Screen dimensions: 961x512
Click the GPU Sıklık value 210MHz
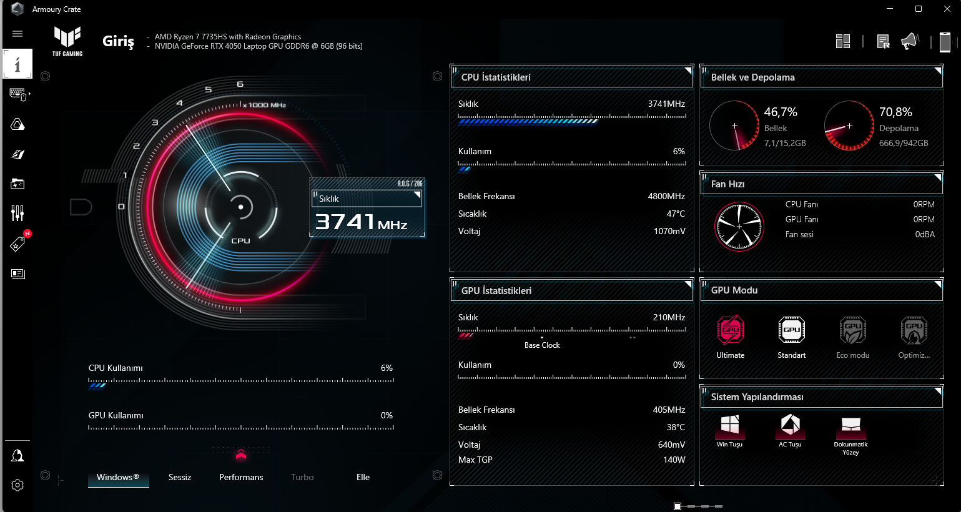click(669, 317)
